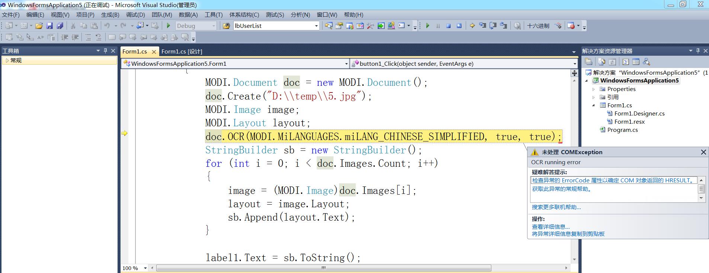This screenshot has height=273, width=709.
Task: Select Form1.resx in Solution Explorer
Action: pyautogui.click(x=629, y=122)
